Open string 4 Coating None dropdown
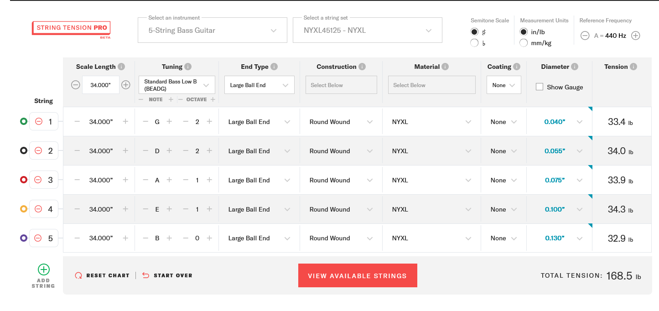This screenshot has width=659, height=311. pyautogui.click(x=504, y=209)
